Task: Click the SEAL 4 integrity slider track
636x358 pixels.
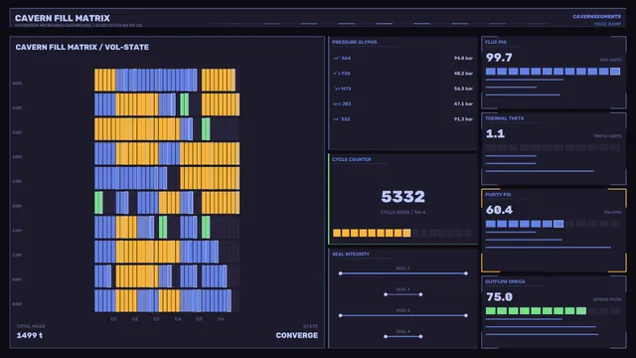Action: [402, 336]
